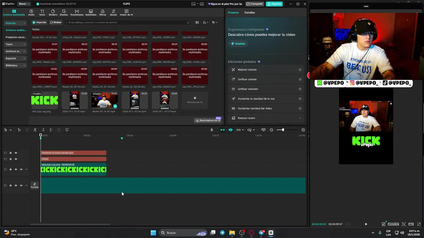The image size is (424, 238).
Task: Click the trash delete icon in the timeline toolbar
Action: 59,130
